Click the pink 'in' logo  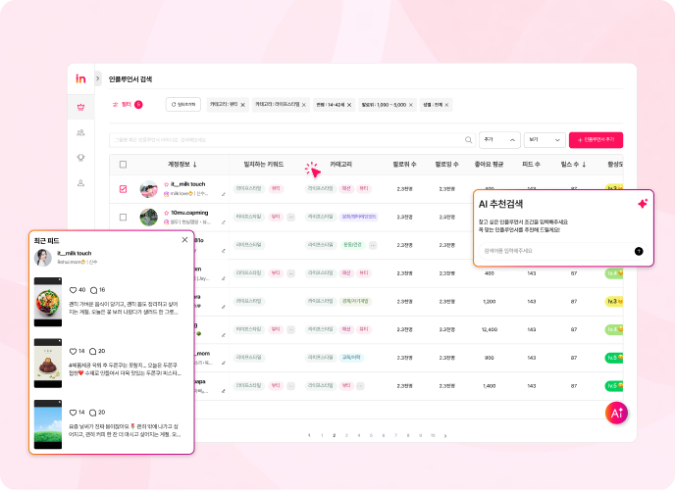coord(80,78)
